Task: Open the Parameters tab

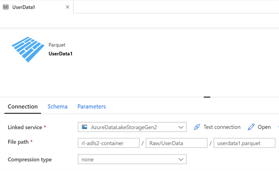Action: pyautogui.click(x=91, y=107)
